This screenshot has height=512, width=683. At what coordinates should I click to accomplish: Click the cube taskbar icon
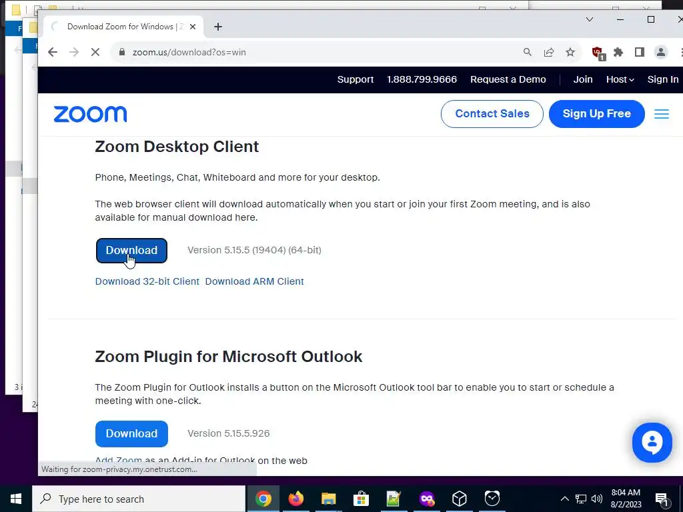pos(459,499)
